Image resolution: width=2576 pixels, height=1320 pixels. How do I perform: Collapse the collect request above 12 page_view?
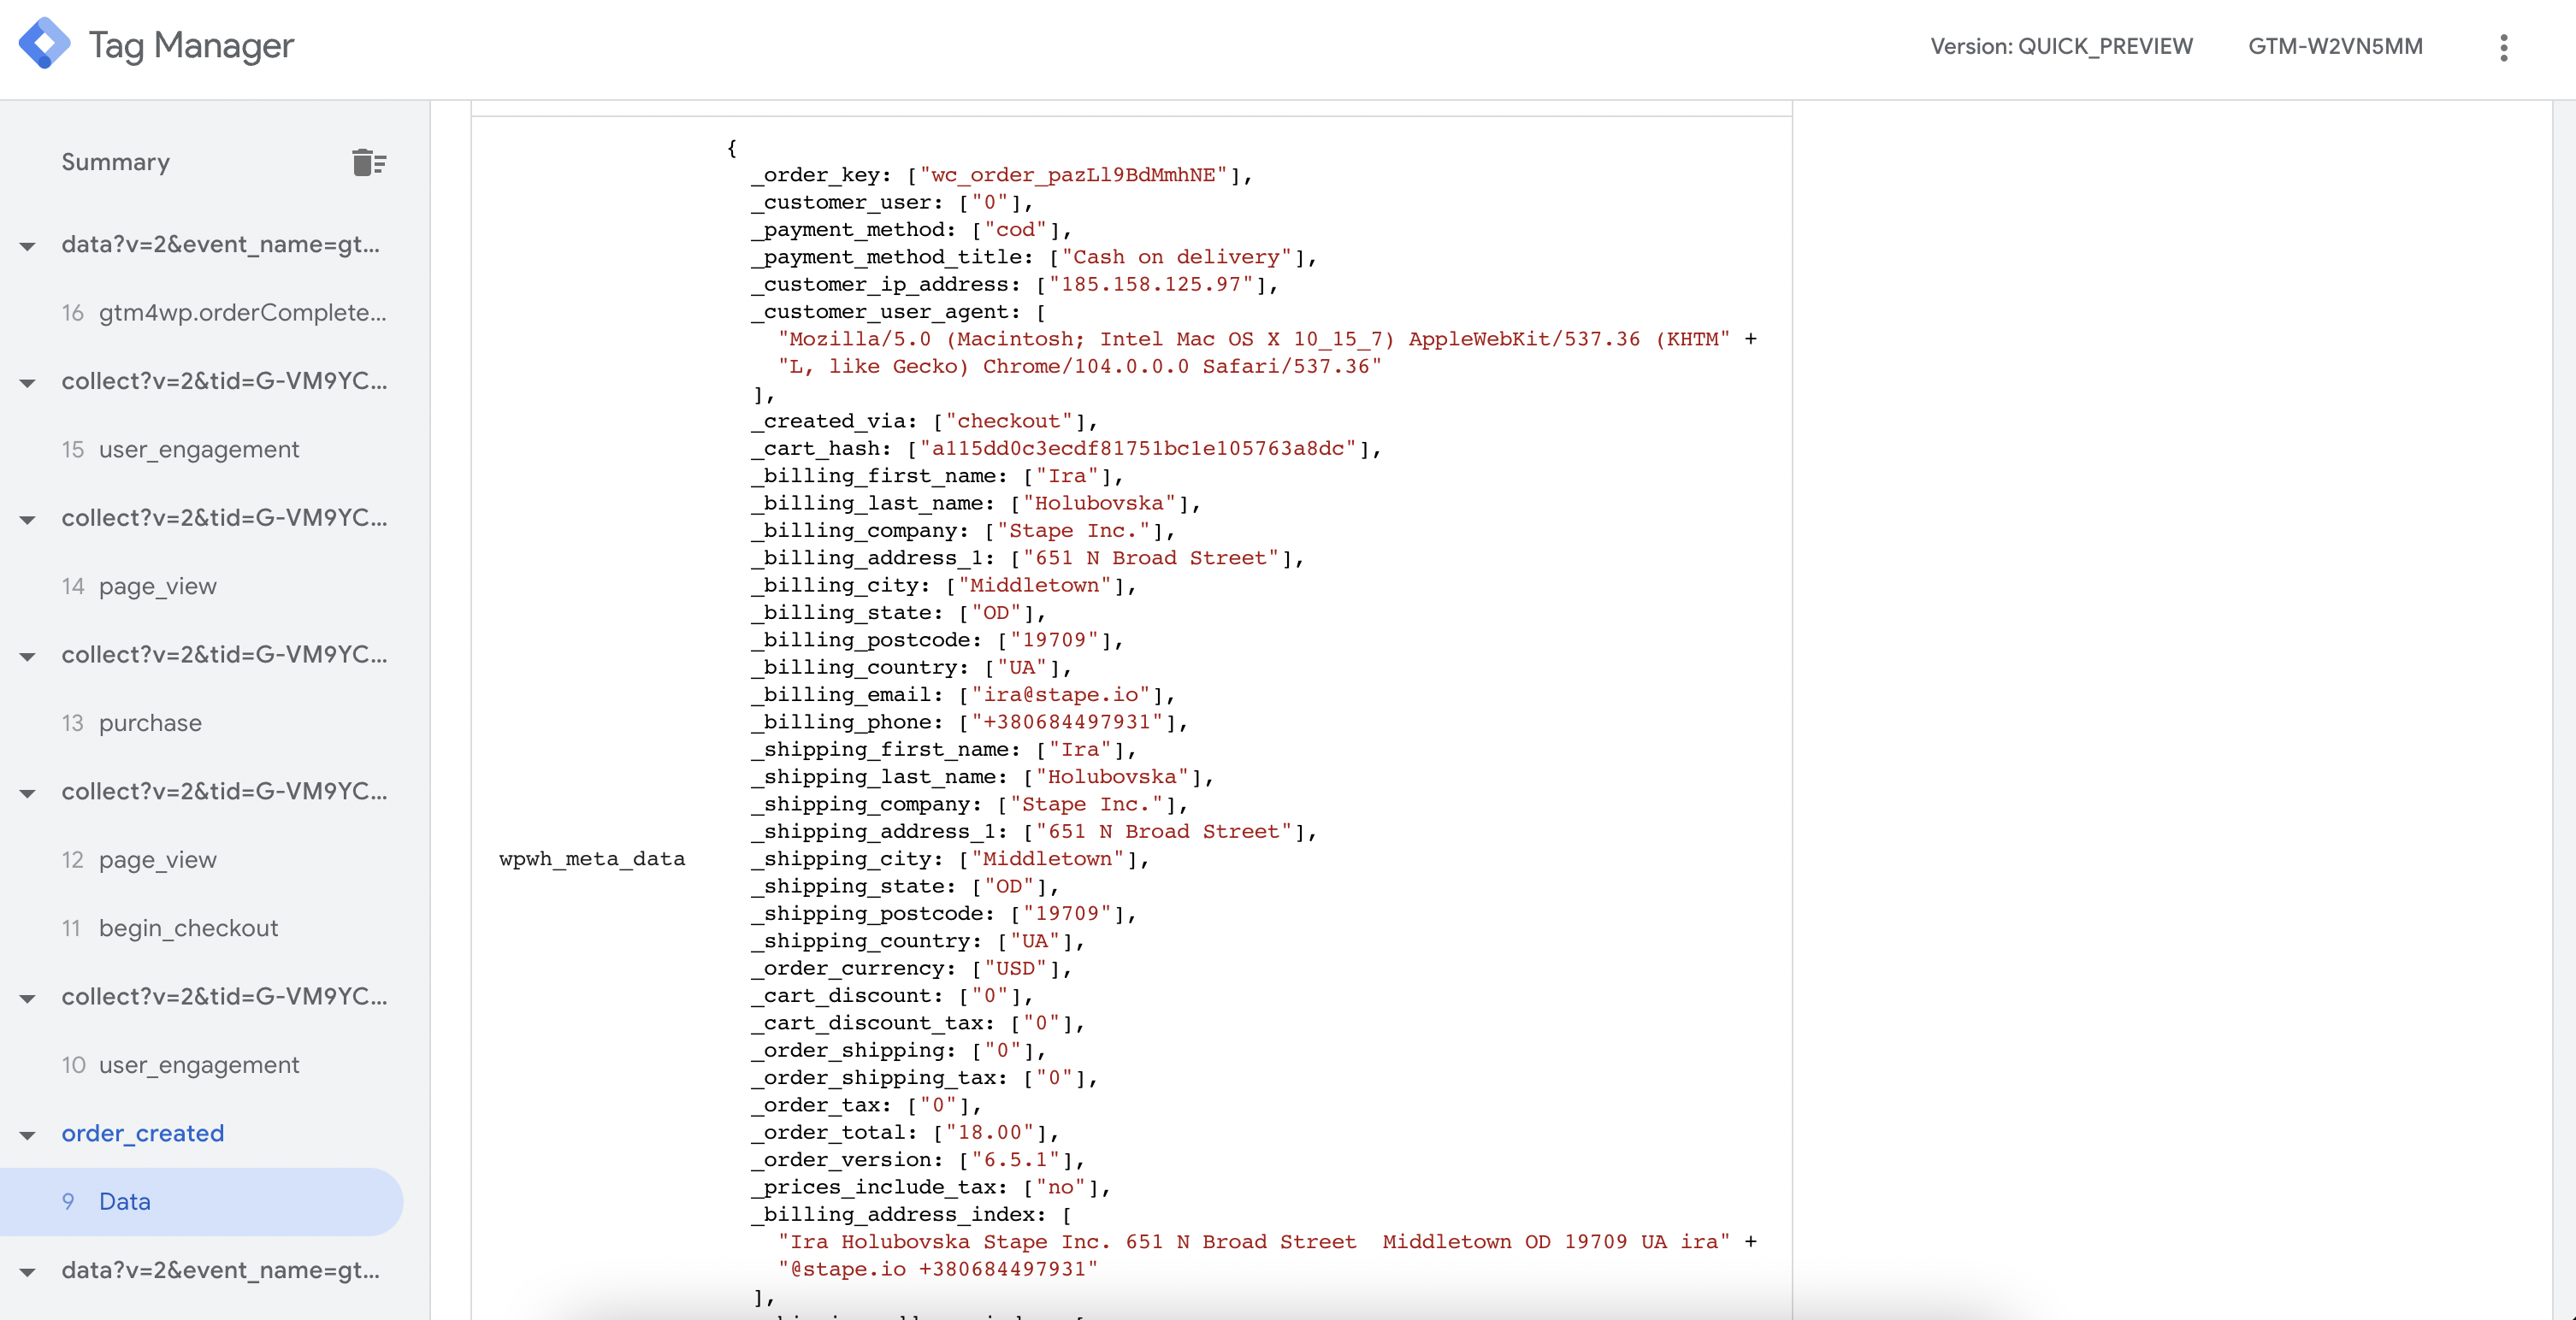27,794
